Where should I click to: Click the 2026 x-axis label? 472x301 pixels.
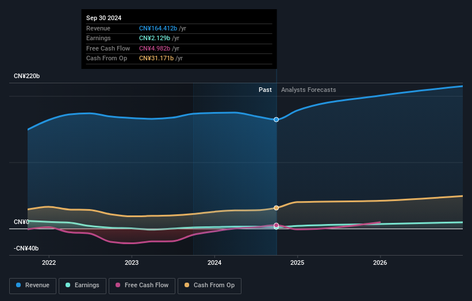pyautogui.click(x=380, y=263)
